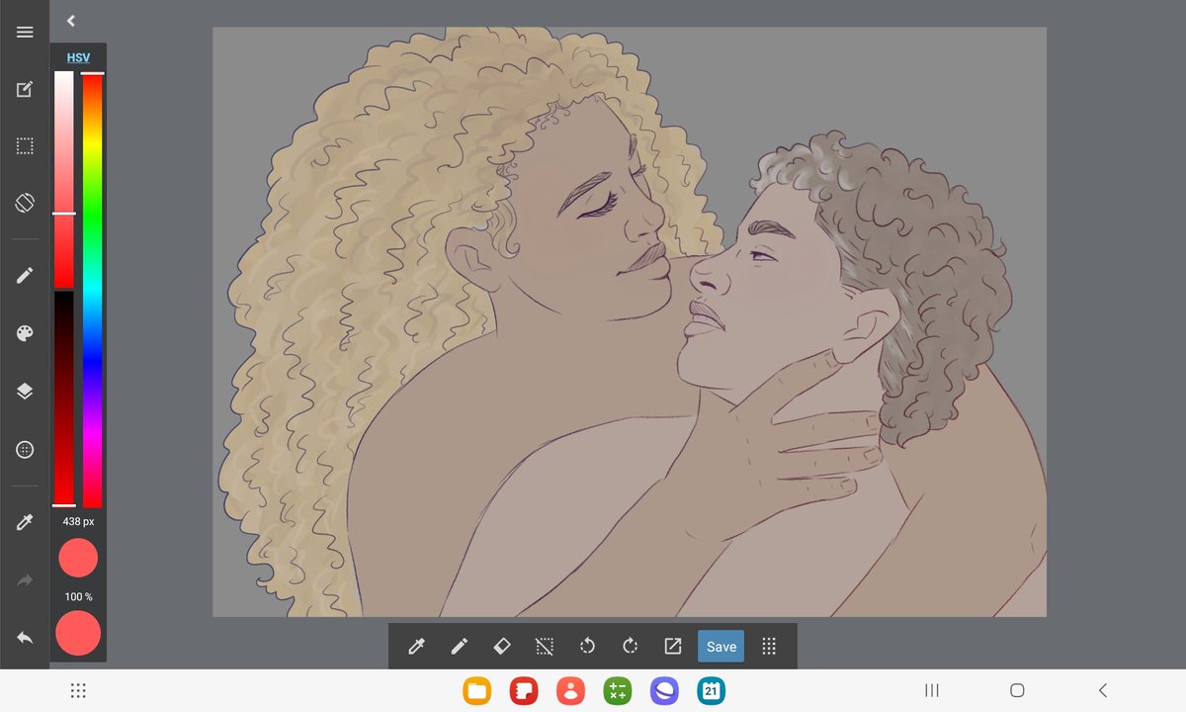Screen dimensions: 1186x712
Task: Click the export share icon in bottom toolbar
Action: [x=672, y=647]
